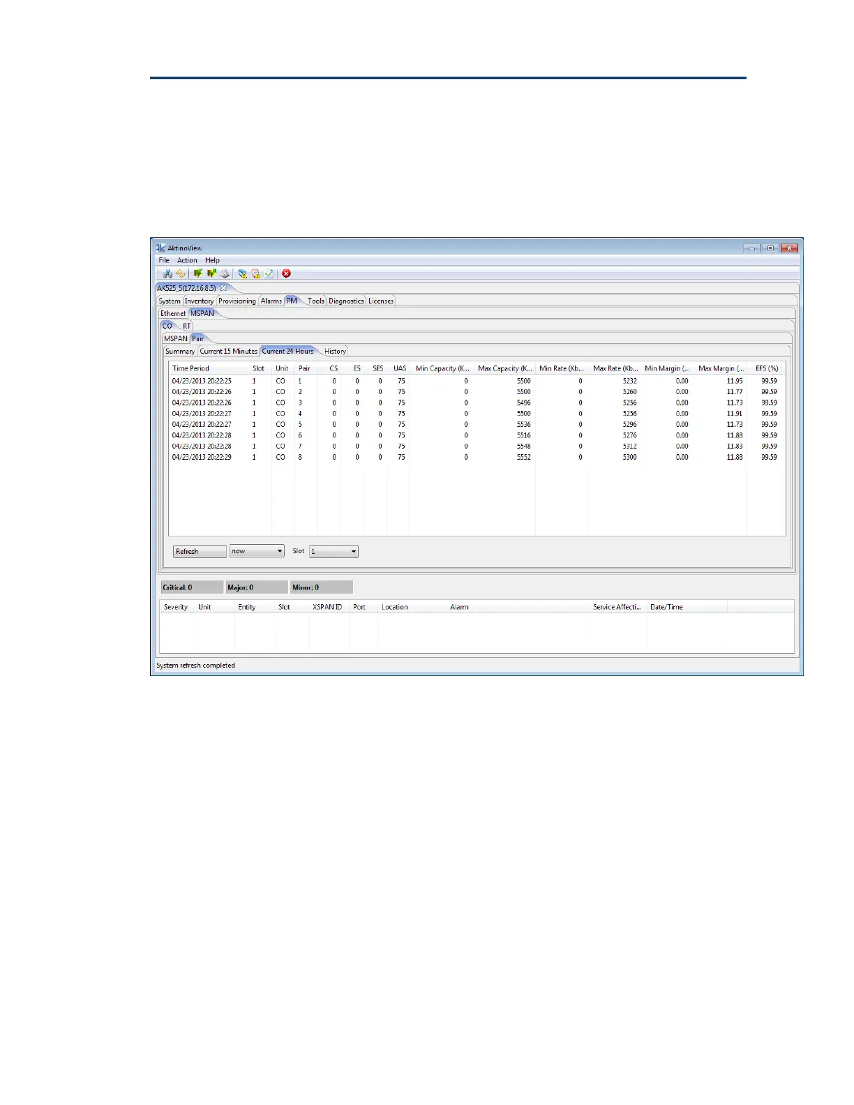The height and width of the screenshot is (1105, 854).
Task: Click the AktinoView logo in title bar
Action: click(160, 248)
